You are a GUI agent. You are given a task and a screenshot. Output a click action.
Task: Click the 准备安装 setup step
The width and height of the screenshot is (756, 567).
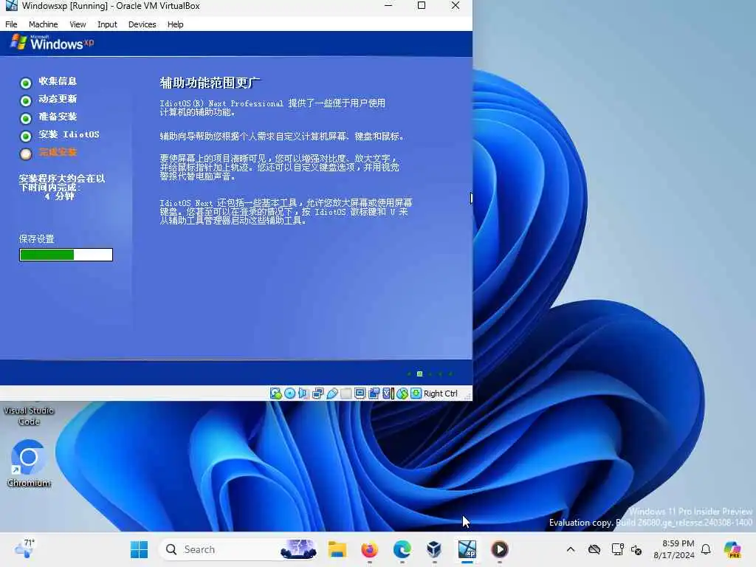(58, 117)
